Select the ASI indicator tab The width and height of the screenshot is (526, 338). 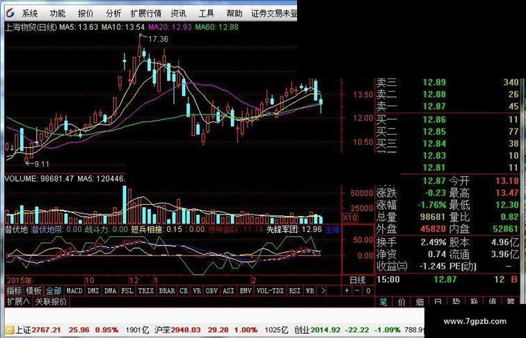click(x=228, y=291)
